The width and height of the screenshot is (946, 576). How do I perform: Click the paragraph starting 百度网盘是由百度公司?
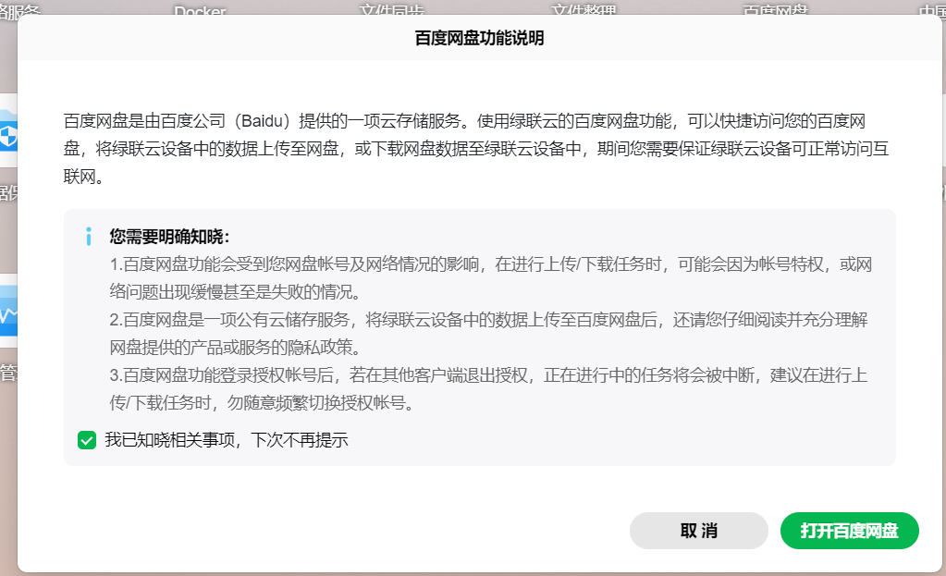coord(476,149)
